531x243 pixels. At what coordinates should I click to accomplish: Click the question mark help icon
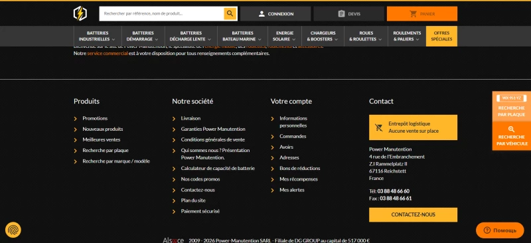pos(487,230)
